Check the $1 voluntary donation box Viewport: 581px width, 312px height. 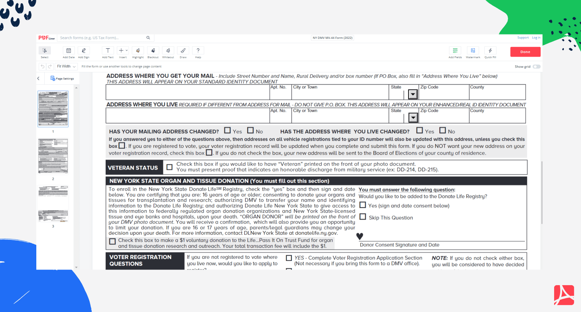coord(113,241)
